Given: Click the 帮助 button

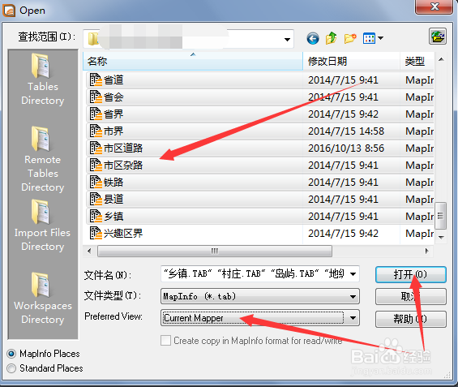Looking at the screenshot, I should (x=411, y=319).
